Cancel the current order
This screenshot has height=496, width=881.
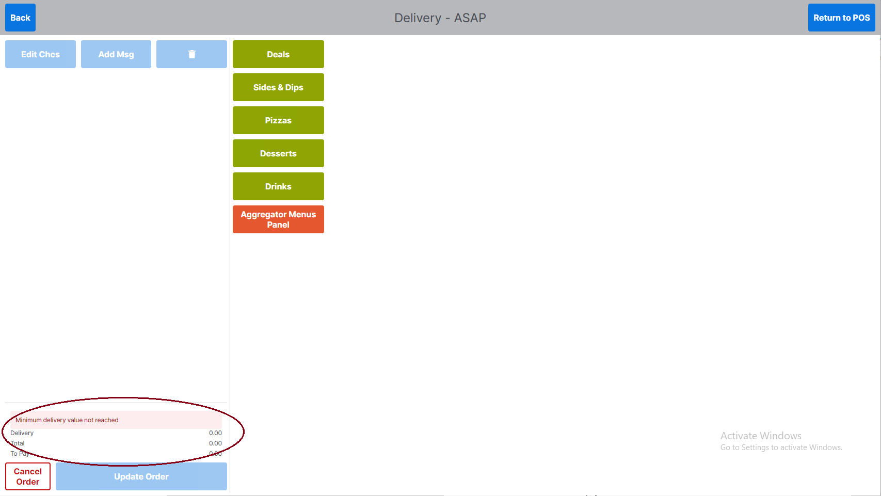click(x=28, y=476)
